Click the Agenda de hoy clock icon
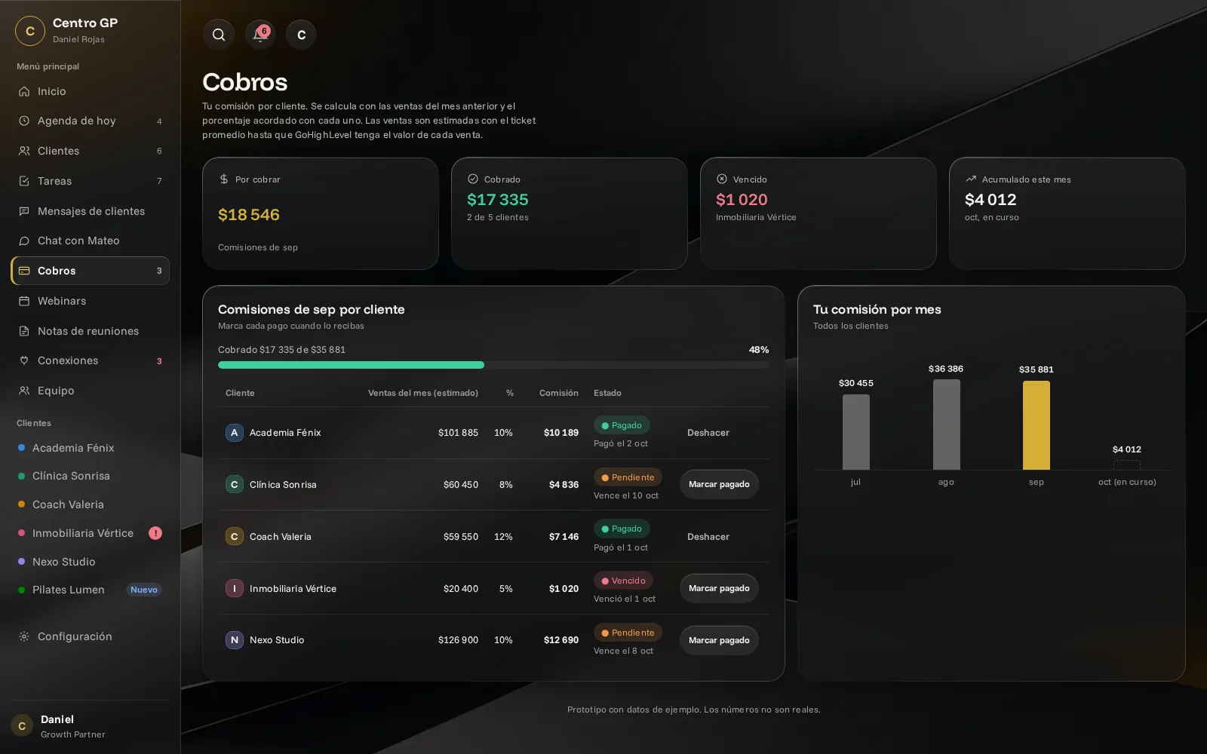Image resolution: width=1207 pixels, height=754 pixels. 24,121
